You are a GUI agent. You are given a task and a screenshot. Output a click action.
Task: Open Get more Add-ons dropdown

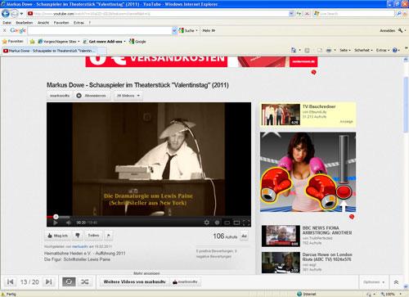[x=105, y=42]
